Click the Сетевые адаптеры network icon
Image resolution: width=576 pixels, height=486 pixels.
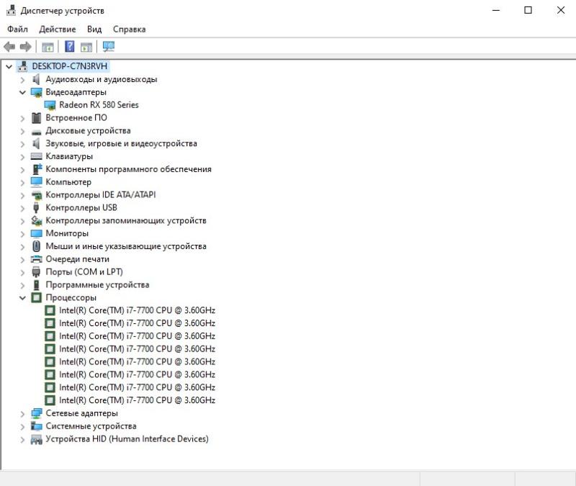37,413
